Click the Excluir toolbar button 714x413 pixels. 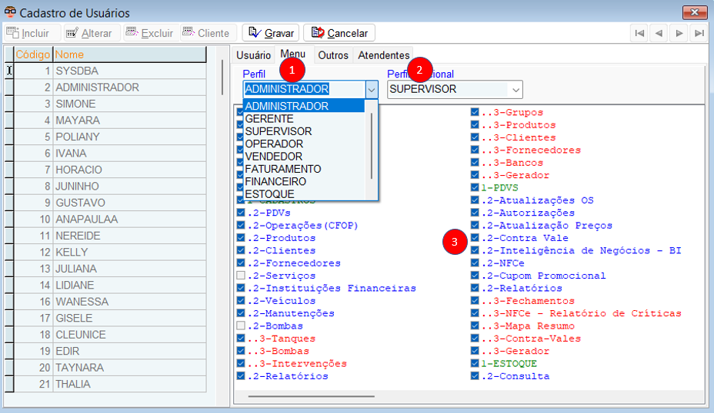pos(151,33)
